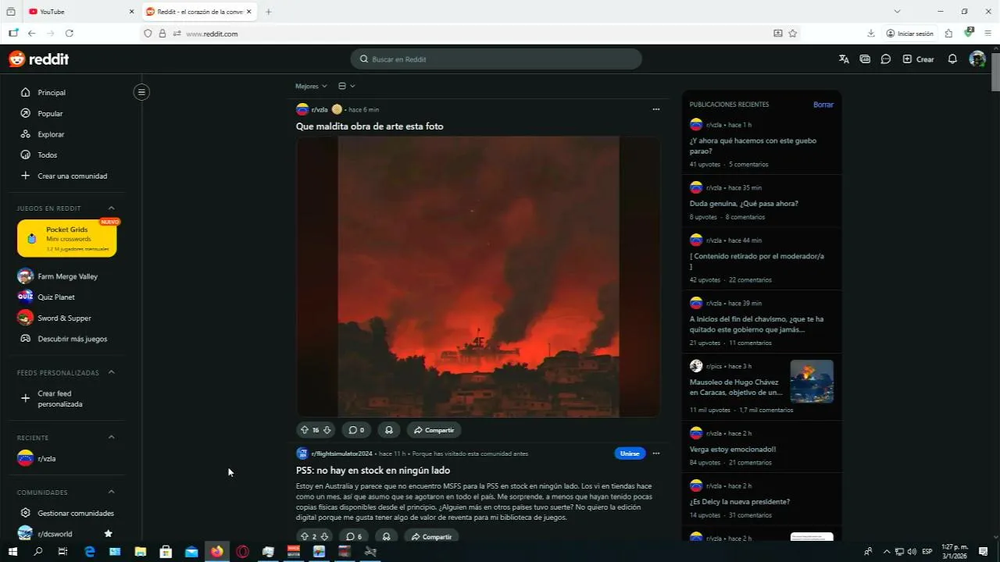
Task: Toggle favorite star for r/dcsworld
Action: [109, 534]
